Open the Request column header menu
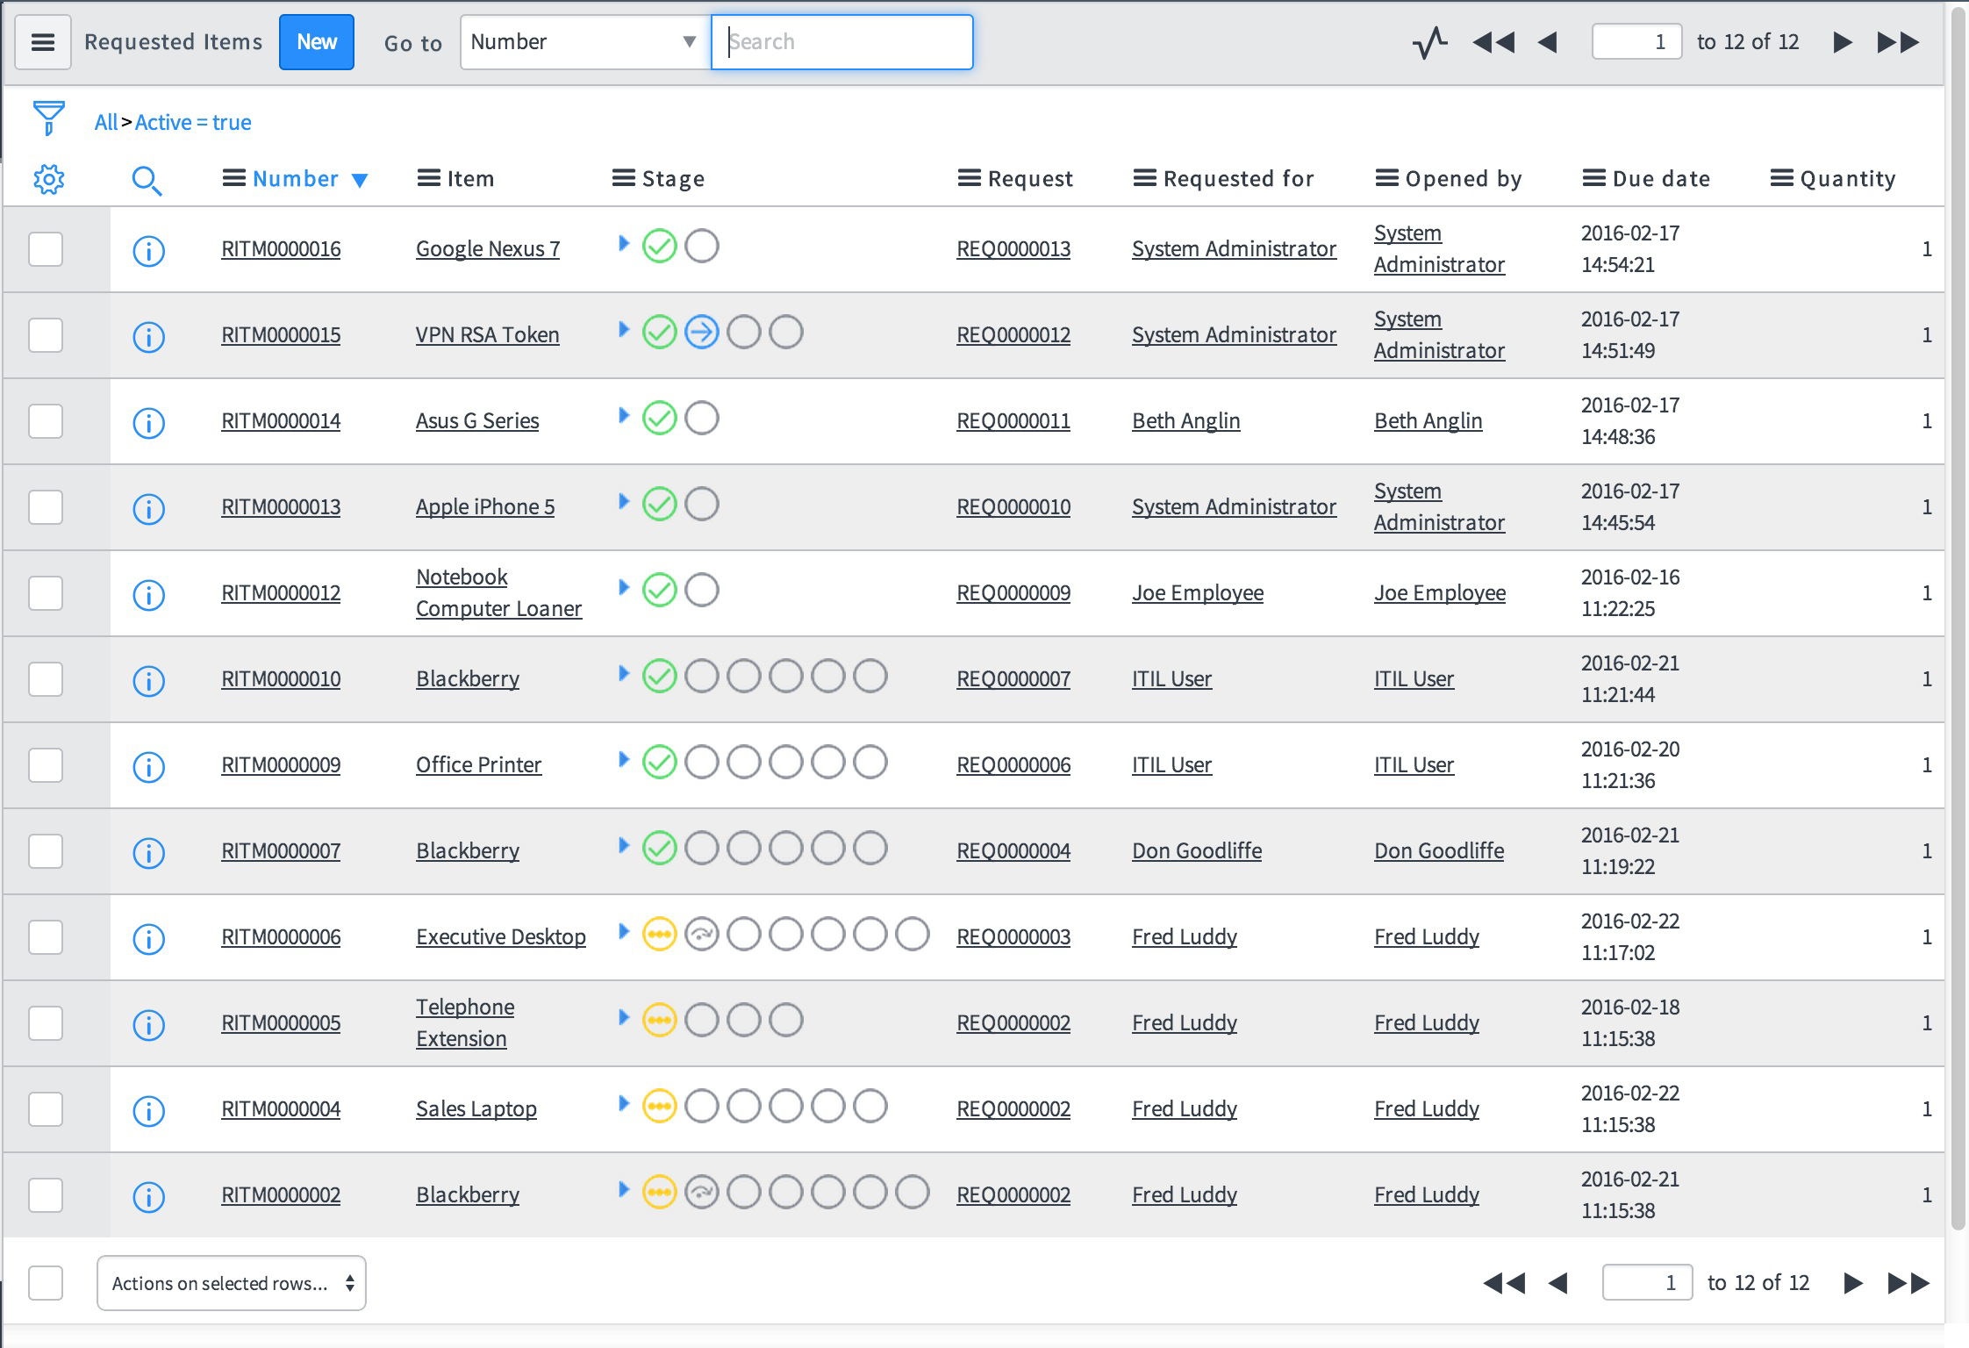 969,179
